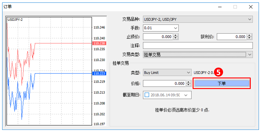Viewport: 262px width, 132px height.
Task: Click the red 110.238 ask price label
Action: point(99,43)
